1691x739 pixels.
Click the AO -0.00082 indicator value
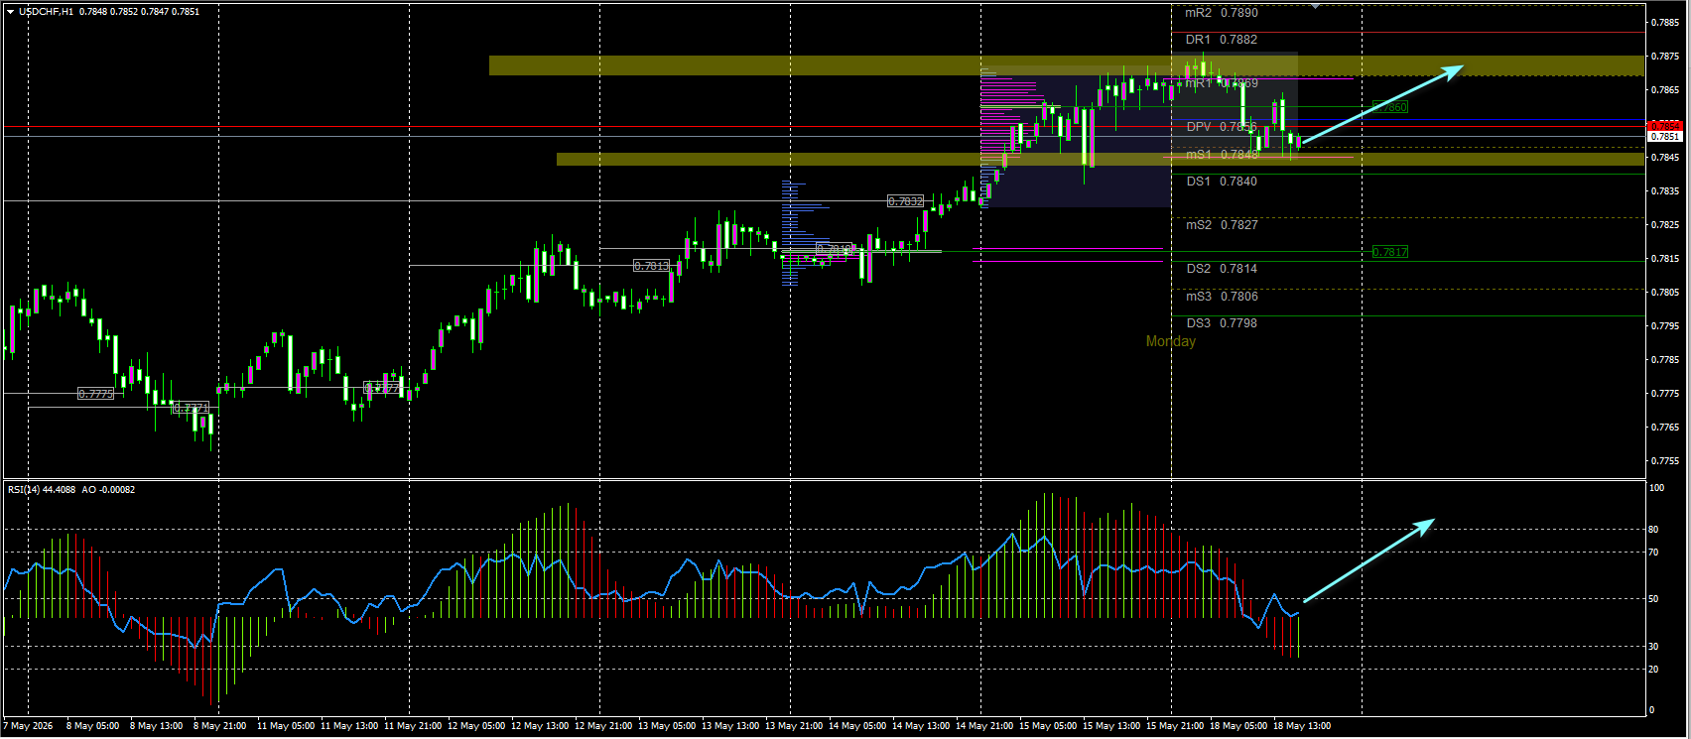tap(109, 490)
